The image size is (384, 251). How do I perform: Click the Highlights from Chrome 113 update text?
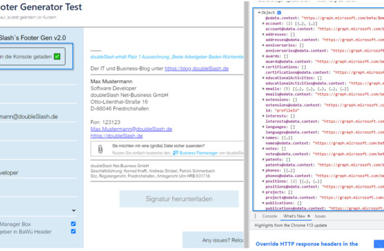291,225
